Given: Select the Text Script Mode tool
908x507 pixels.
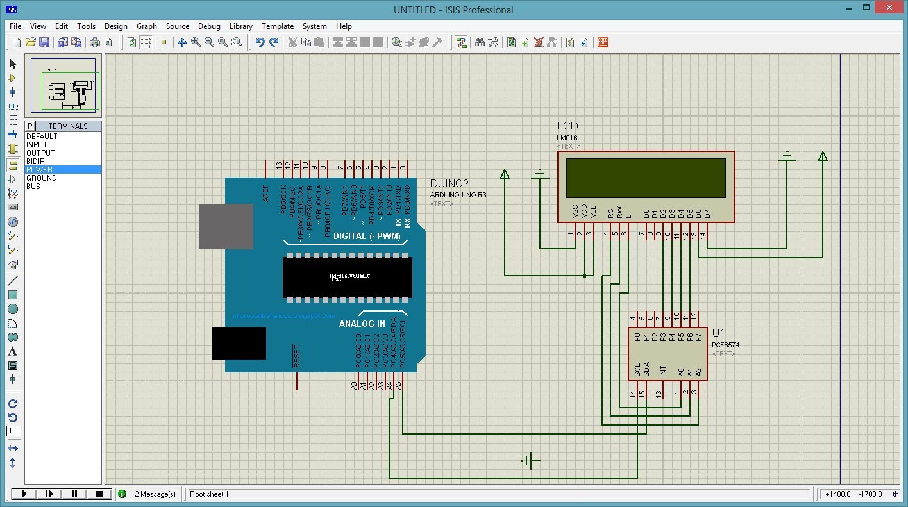Looking at the screenshot, I should [x=12, y=121].
